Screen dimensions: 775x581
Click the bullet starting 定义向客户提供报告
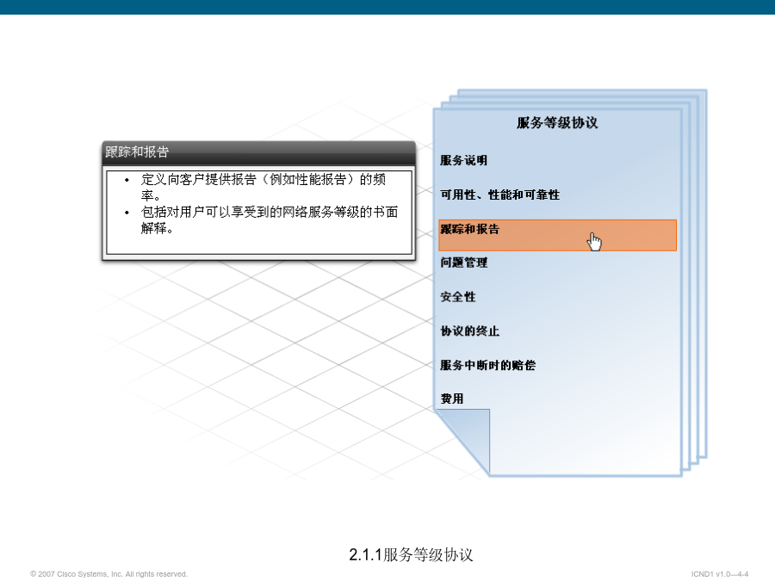(263, 187)
